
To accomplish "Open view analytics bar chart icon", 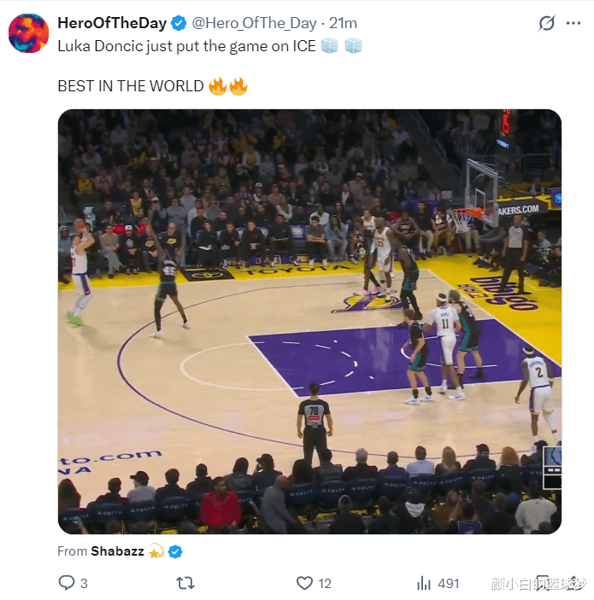I will (423, 583).
